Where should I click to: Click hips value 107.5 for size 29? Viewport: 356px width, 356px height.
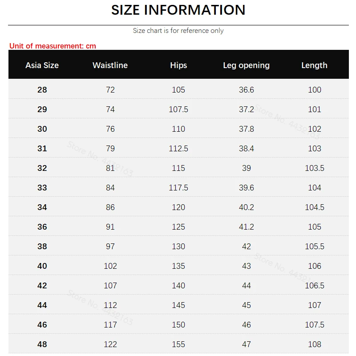tap(178, 109)
